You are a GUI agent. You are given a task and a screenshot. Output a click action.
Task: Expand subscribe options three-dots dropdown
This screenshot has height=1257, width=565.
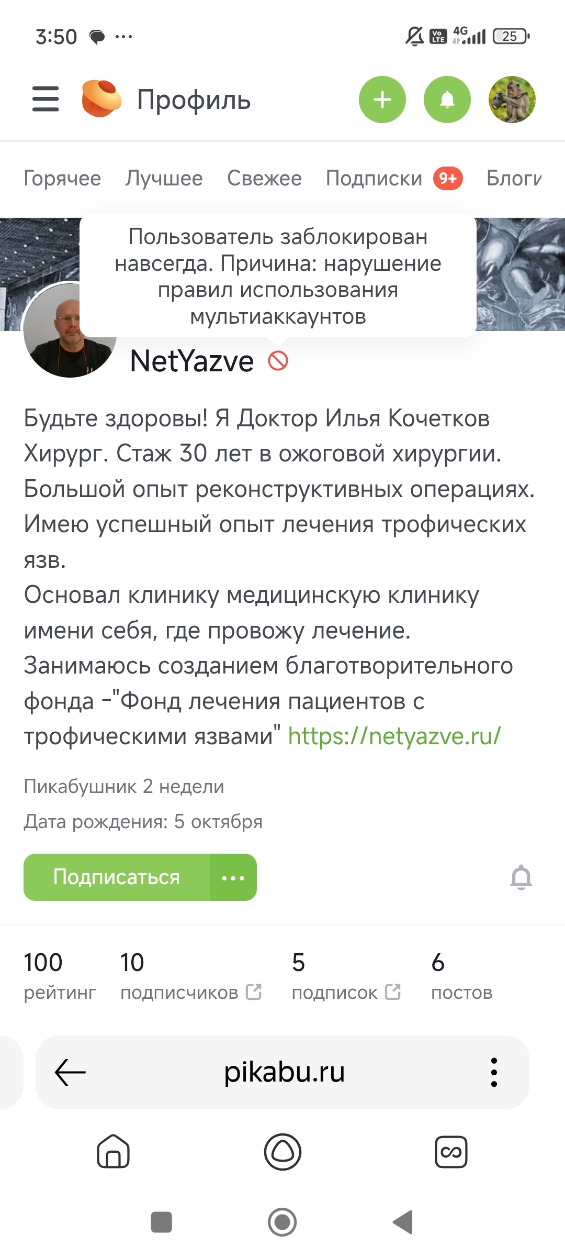pos(233,878)
